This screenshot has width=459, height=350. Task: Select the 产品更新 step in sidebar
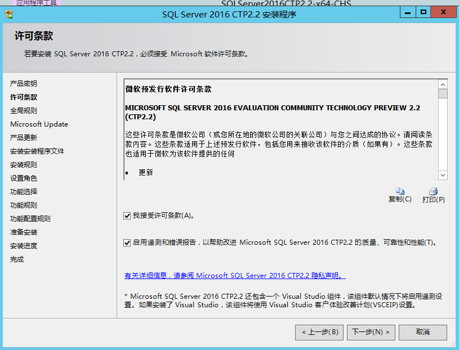(x=24, y=138)
